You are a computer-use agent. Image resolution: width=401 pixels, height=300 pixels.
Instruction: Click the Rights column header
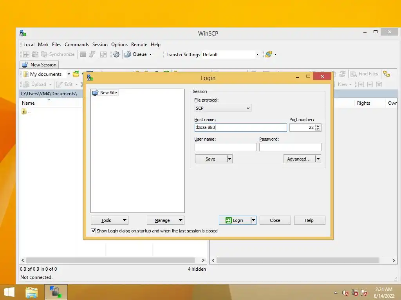click(x=363, y=103)
